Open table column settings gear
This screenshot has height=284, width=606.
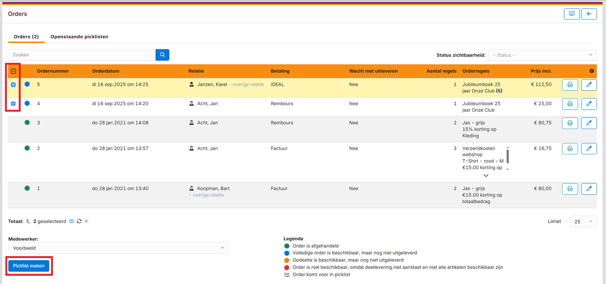pyautogui.click(x=591, y=71)
